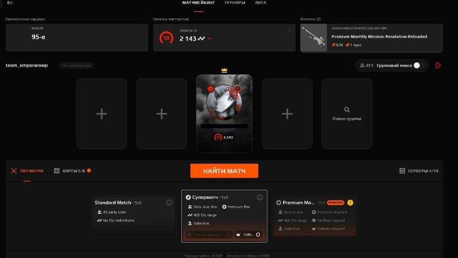Select the Premium Match card

(315, 216)
